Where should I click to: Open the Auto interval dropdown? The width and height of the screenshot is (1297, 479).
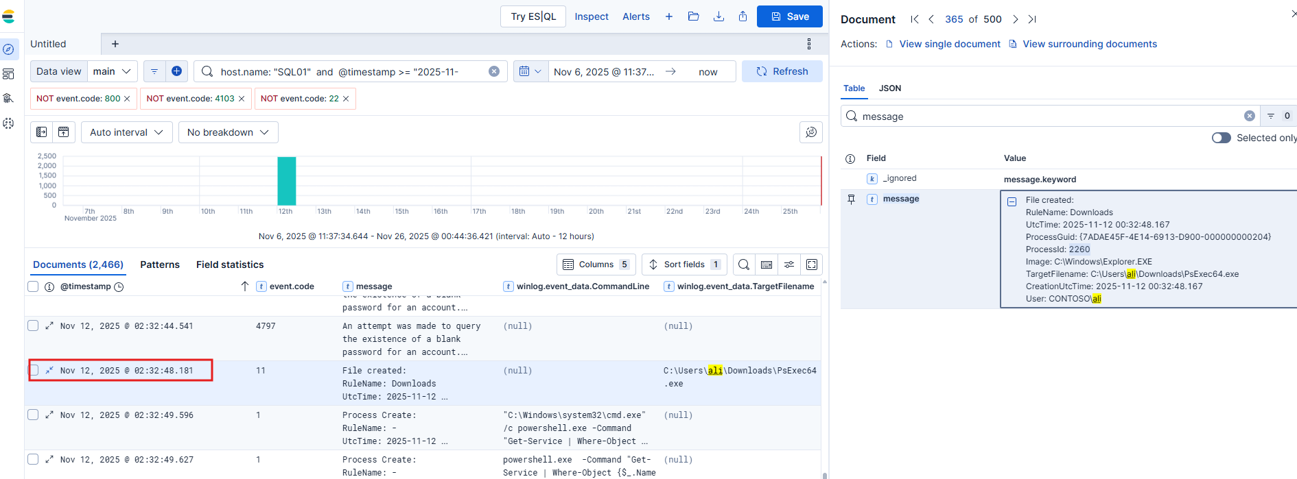126,132
